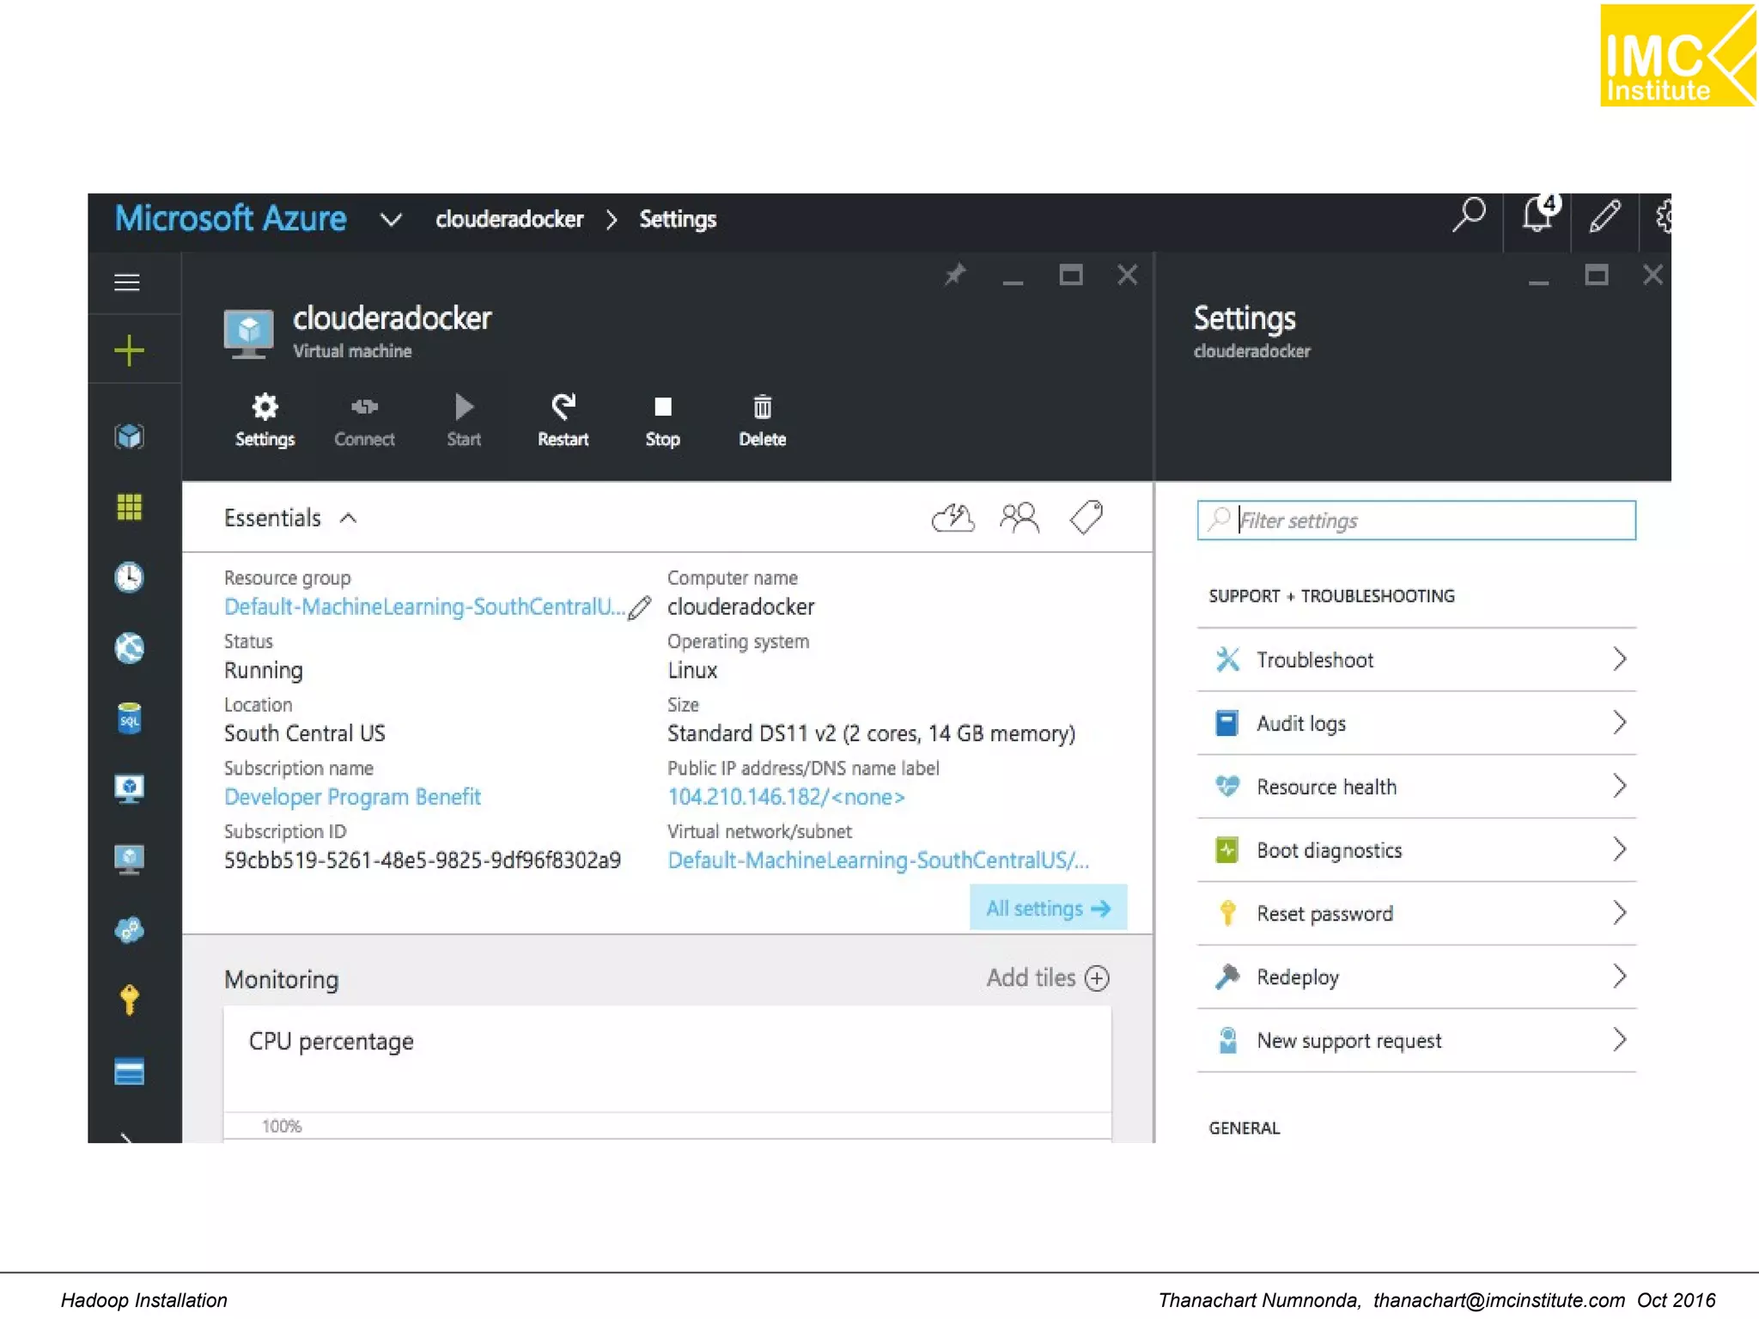Open the virtual network/subnet link
The width and height of the screenshot is (1759, 1319).
pos(879,860)
